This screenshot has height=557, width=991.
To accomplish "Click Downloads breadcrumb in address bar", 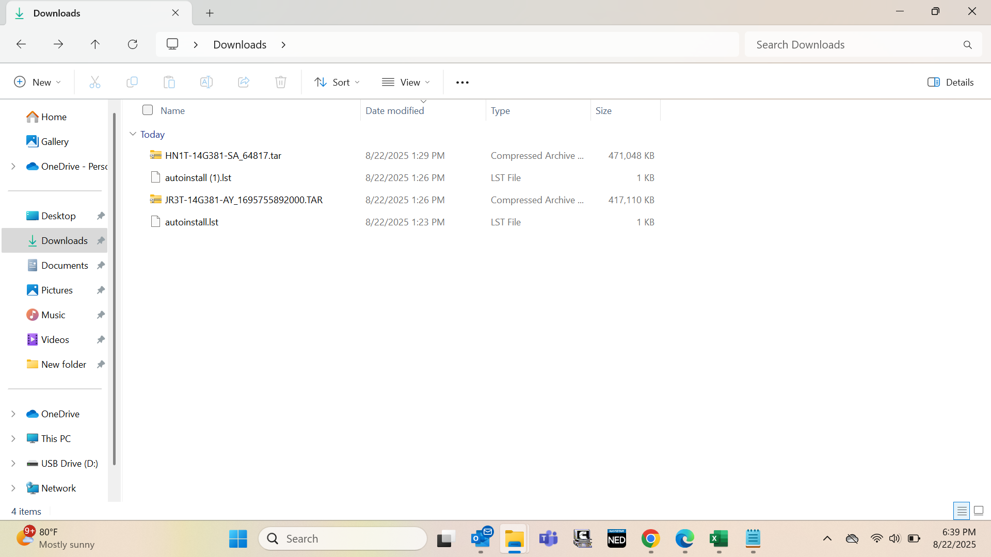I will 239,45.
